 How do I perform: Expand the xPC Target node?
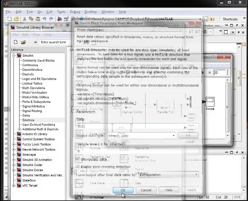pos(14,186)
